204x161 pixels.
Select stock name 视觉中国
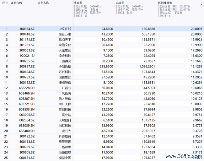click(x=65, y=158)
